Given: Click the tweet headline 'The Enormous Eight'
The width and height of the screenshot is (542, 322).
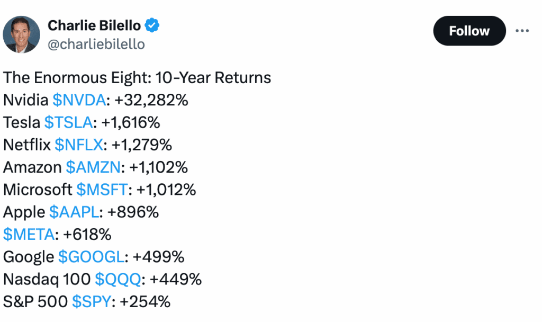Looking at the screenshot, I should pyautogui.click(x=77, y=78).
